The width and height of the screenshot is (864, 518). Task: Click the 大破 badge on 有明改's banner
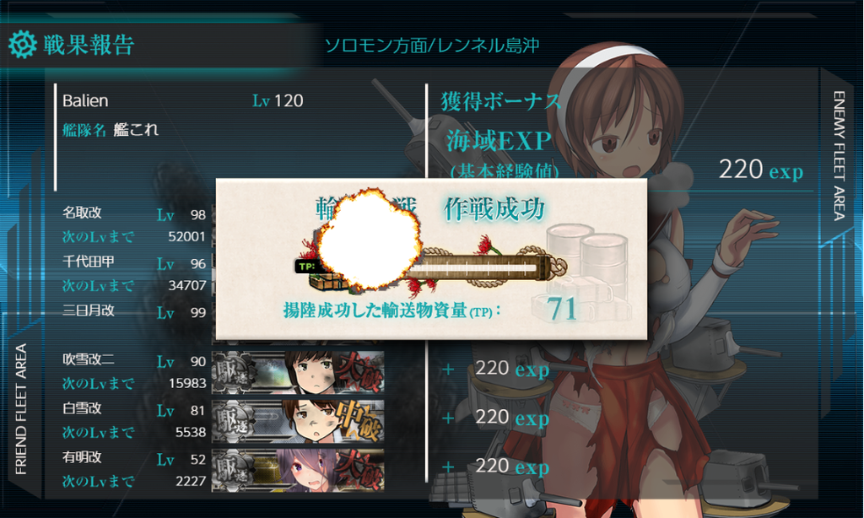[x=360, y=470]
